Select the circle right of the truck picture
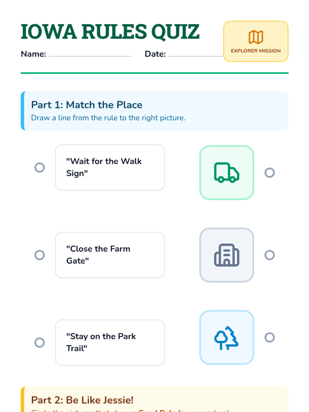This screenshot has height=412, width=309. pyautogui.click(x=270, y=173)
